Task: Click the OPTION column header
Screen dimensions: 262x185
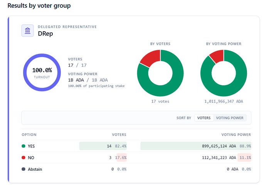Action: 29,135
